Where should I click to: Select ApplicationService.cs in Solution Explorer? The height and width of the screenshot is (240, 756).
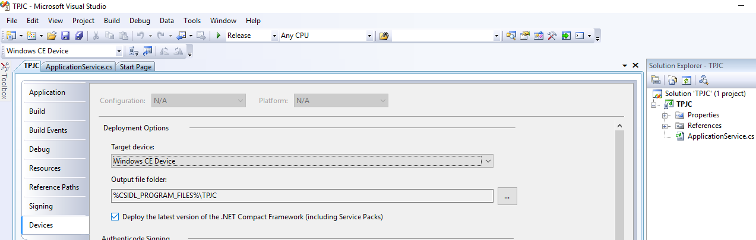coord(720,136)
